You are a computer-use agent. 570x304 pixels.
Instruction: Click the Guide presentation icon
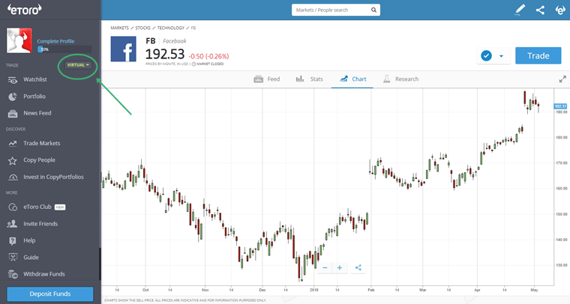click(13, 258)
